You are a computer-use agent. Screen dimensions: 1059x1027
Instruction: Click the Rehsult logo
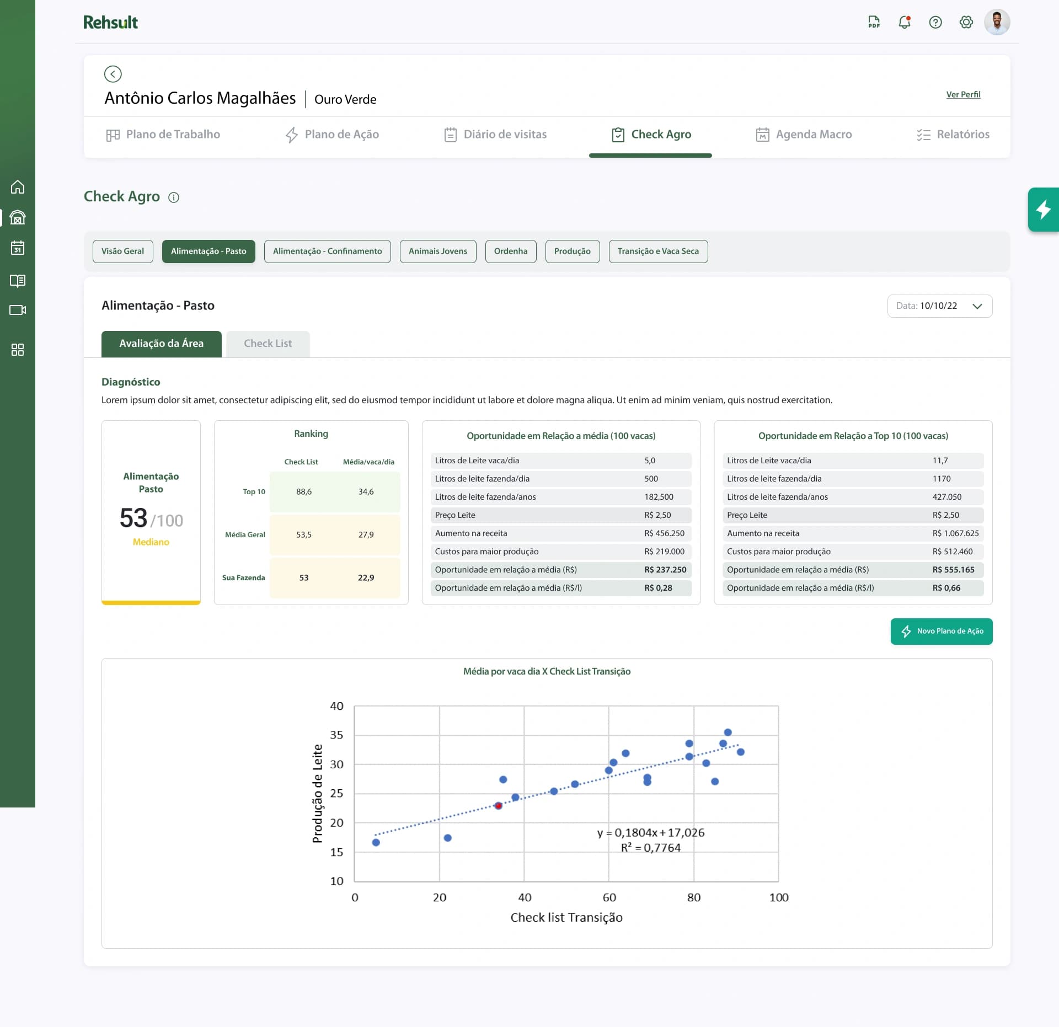click(110, 22)
